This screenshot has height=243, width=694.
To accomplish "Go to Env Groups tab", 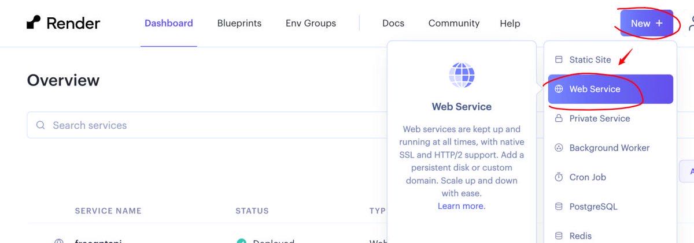I will [x=311, y=23].
